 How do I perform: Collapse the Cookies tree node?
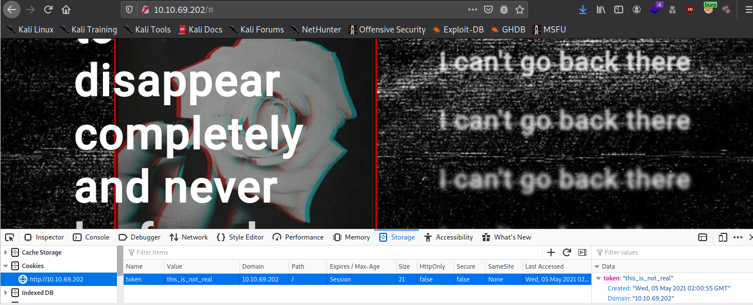tap(6, 266)
